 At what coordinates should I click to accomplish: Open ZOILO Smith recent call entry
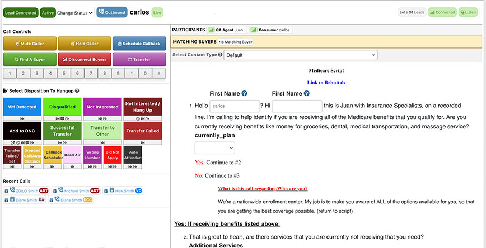coord(22,191)
